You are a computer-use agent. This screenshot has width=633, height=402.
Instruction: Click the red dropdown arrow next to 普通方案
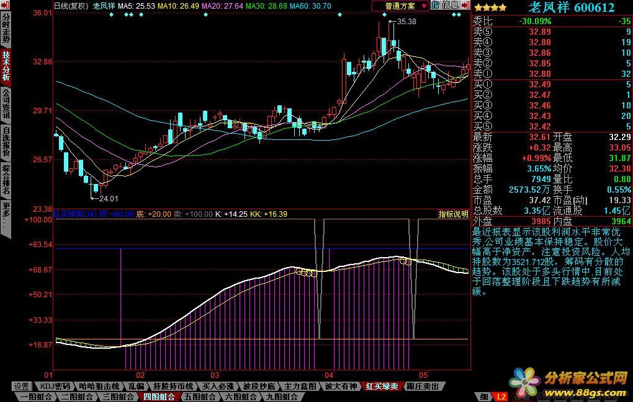(x=423, y=6)
